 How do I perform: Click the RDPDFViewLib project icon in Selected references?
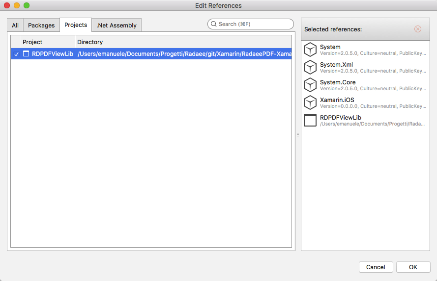(x=310, y=121)
